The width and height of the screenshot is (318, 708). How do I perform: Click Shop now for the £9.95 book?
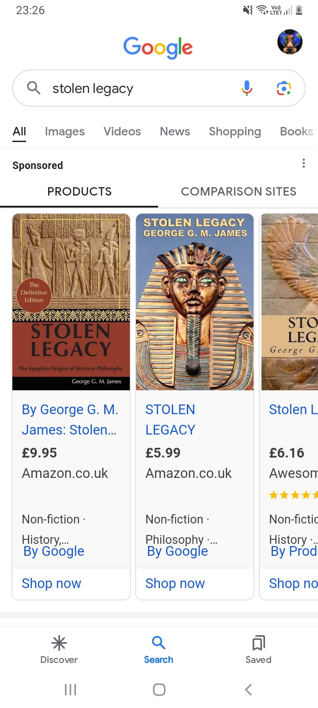coord(51,584)
